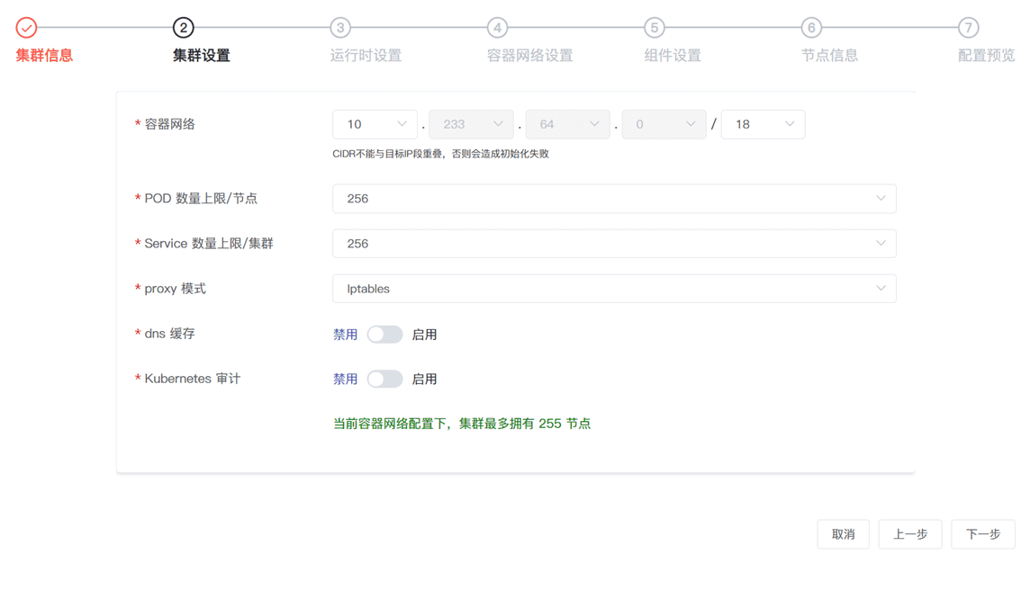Click the 下一步 button
Screen dimensions: 1030x590
point(983,534)
